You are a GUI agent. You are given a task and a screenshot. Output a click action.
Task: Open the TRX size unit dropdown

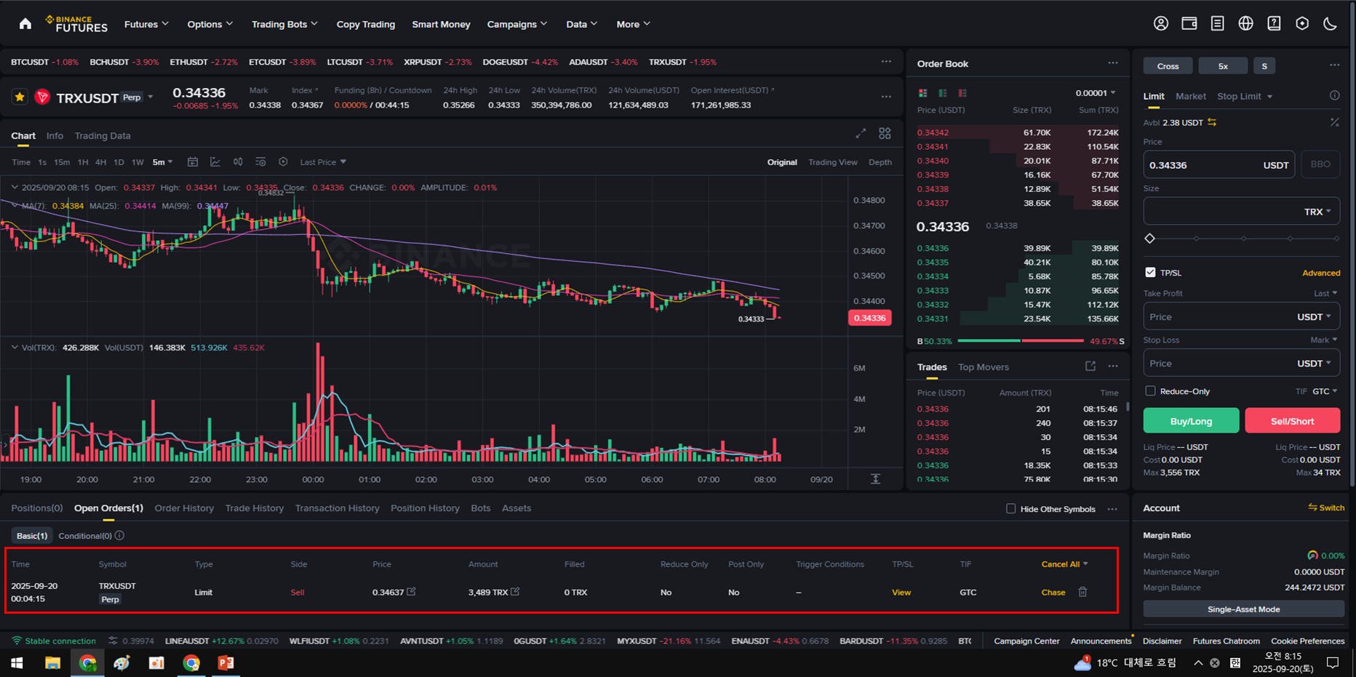point(1317,212)
